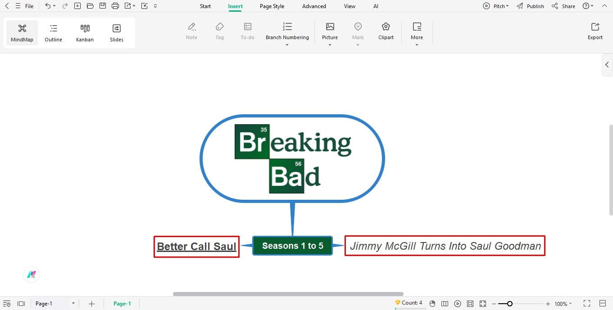Click the center-view corners icon in status bar
Viewport: 613px width, 310px height.
pyautogui.click(x=483, y=304)
